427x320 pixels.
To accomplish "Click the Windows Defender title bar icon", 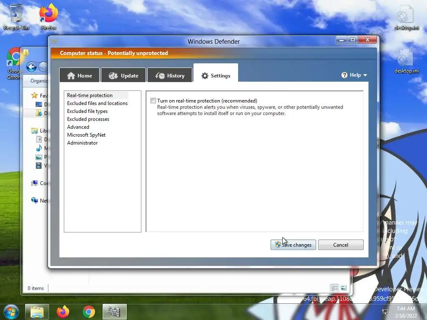I will [x=54, y=41].
